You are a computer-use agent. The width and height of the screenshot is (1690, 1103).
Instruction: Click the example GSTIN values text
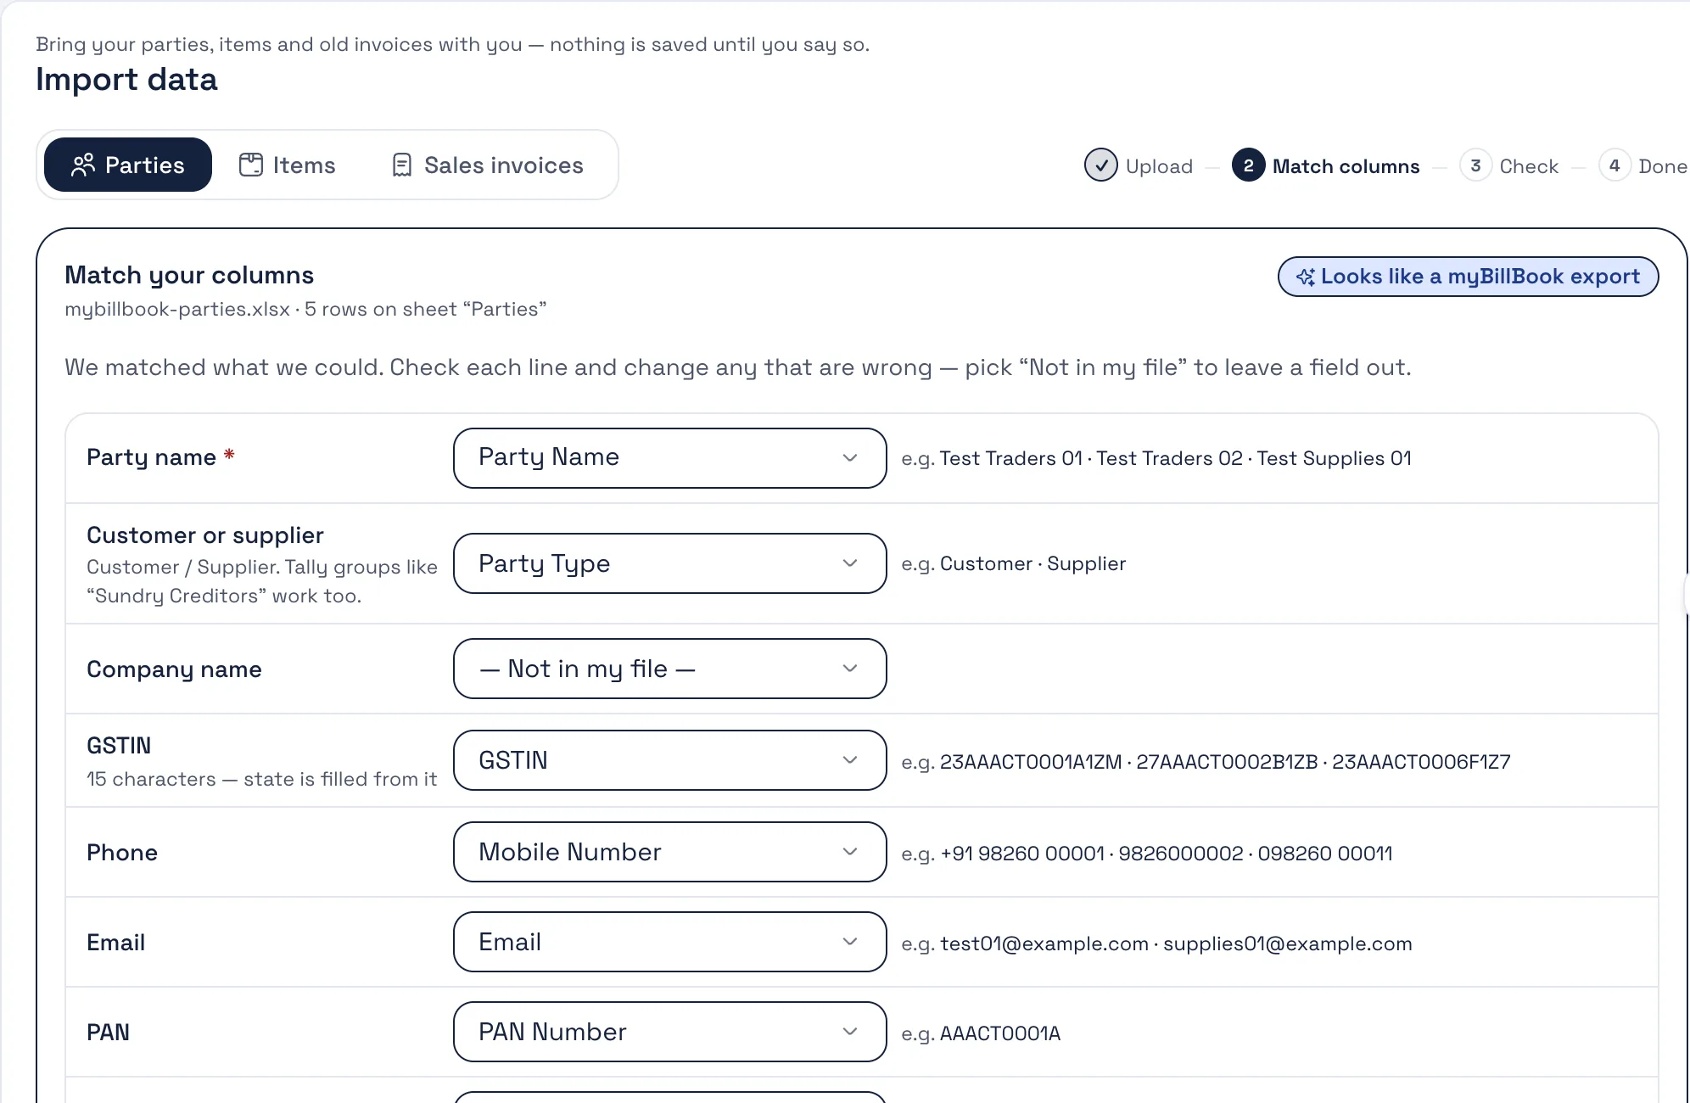pos(1225,762)
